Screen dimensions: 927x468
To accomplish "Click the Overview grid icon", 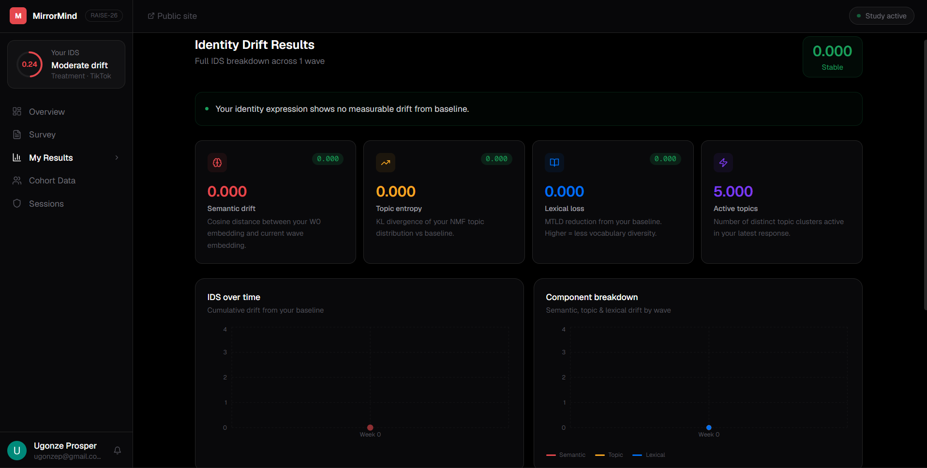I will [x=17, y=112].
